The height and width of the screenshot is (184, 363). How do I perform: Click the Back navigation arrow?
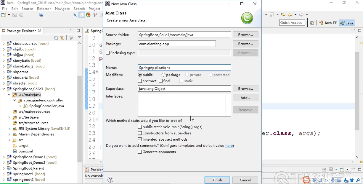[x=290, y=15]
